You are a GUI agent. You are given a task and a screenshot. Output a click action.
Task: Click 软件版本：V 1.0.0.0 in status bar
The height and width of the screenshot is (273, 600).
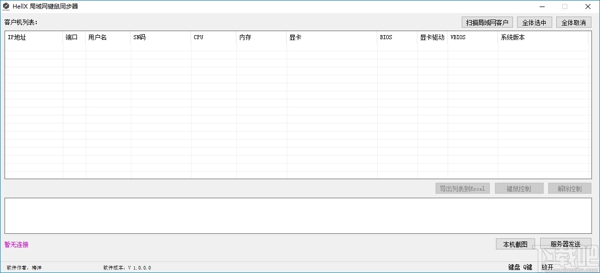pyautogui.click(x=127, y=267)
